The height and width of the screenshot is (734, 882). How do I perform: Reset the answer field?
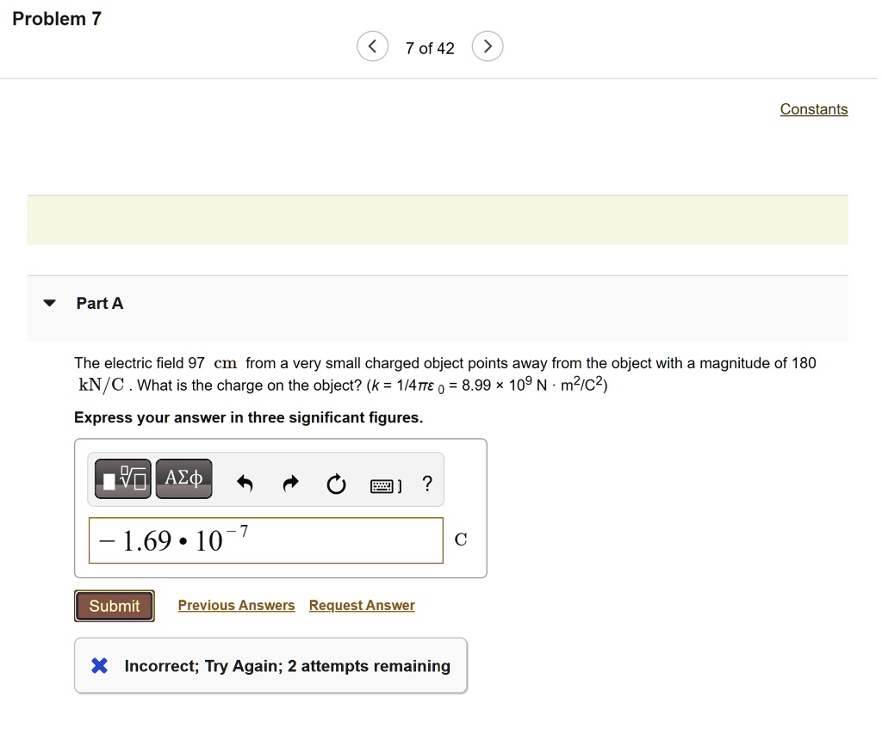click(x=336, y=484)
